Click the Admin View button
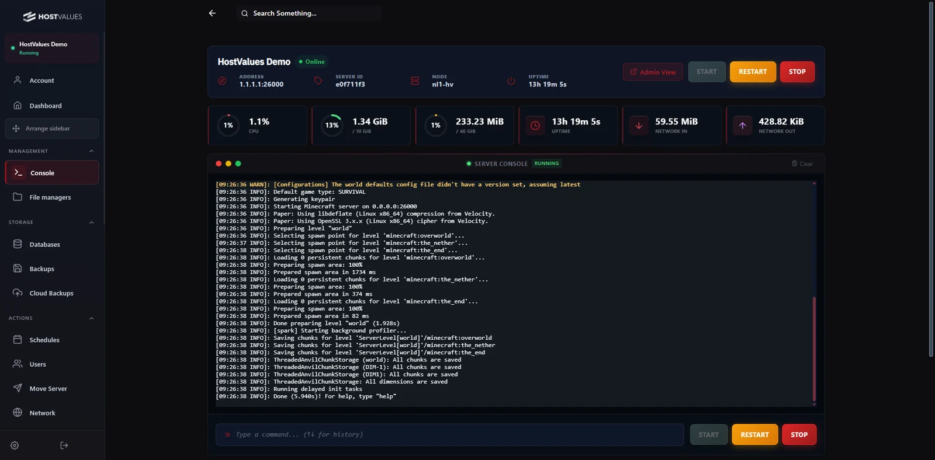 click(x=653, y=72)
